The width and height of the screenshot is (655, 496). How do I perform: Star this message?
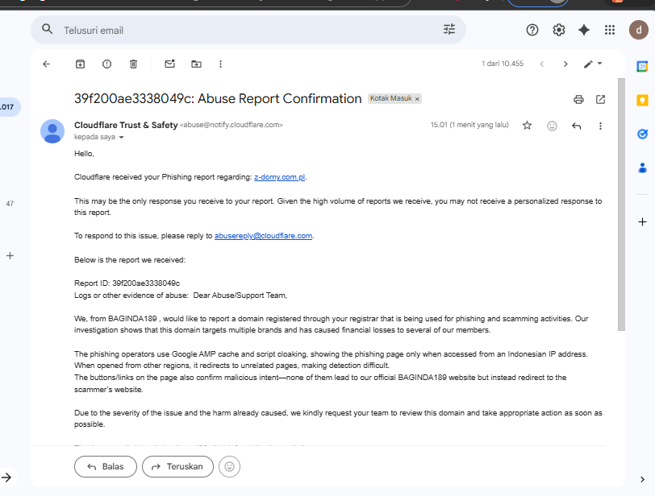click(528, 126)
